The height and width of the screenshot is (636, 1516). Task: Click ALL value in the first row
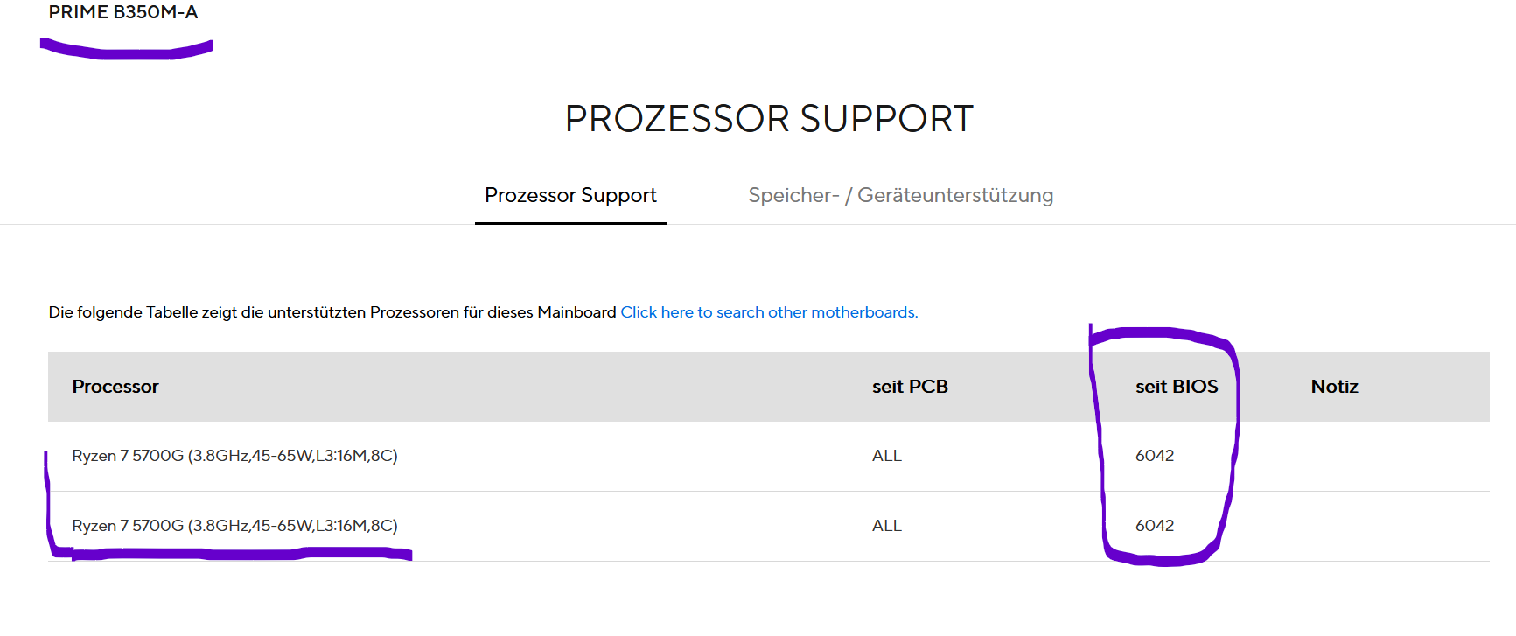pos(886,456)
